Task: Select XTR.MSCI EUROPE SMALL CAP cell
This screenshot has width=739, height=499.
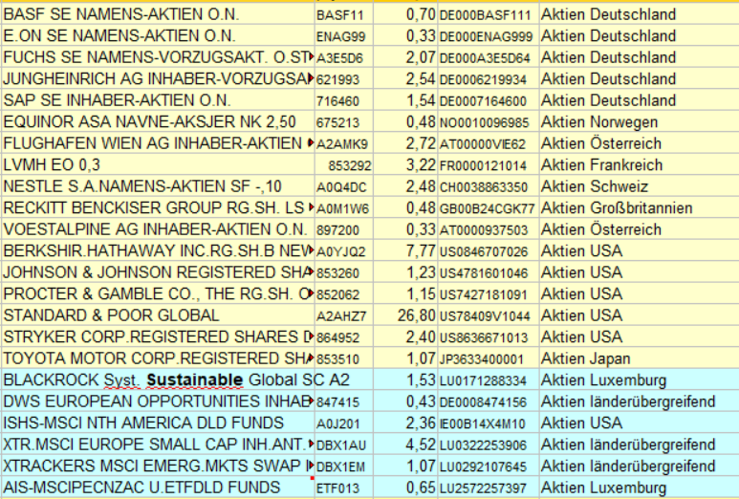Action: [158, 445]
